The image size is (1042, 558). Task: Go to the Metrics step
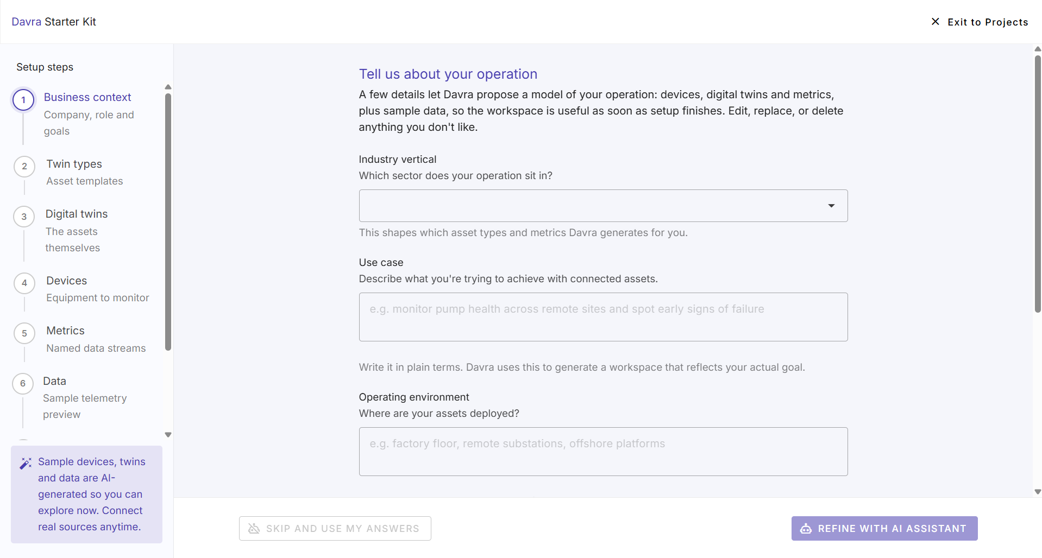click(65, 331)
